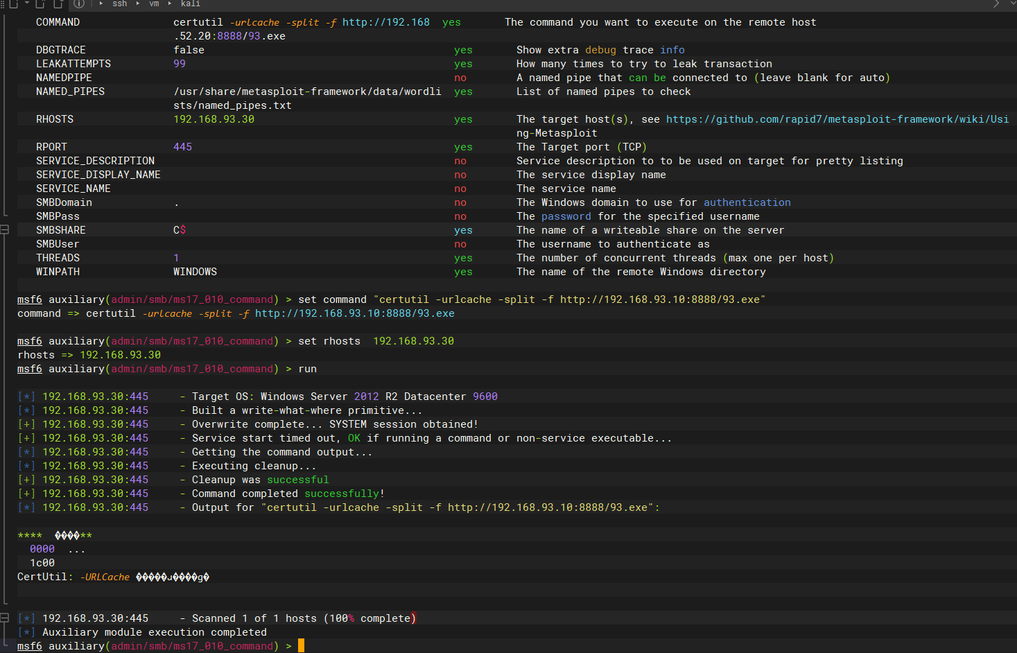Click the DBGTRACE option name
This screenshot has height=653, width=1017.
point(61,50)
